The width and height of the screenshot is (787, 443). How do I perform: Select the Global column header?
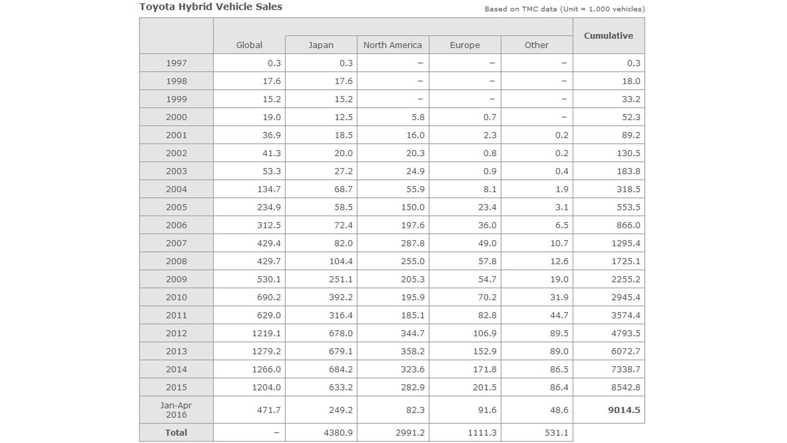(x=249, y=45)
